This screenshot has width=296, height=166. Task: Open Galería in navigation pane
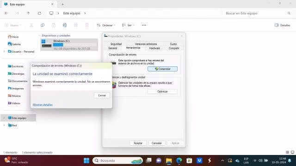click(x=14, y=44)
